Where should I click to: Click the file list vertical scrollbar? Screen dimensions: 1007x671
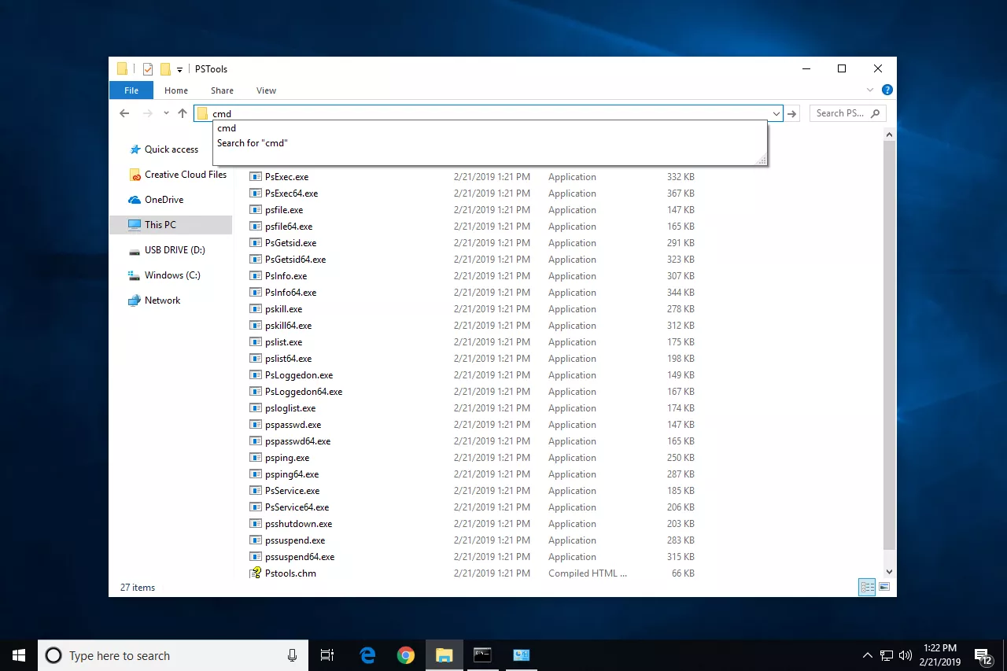[x=890, y=345]
